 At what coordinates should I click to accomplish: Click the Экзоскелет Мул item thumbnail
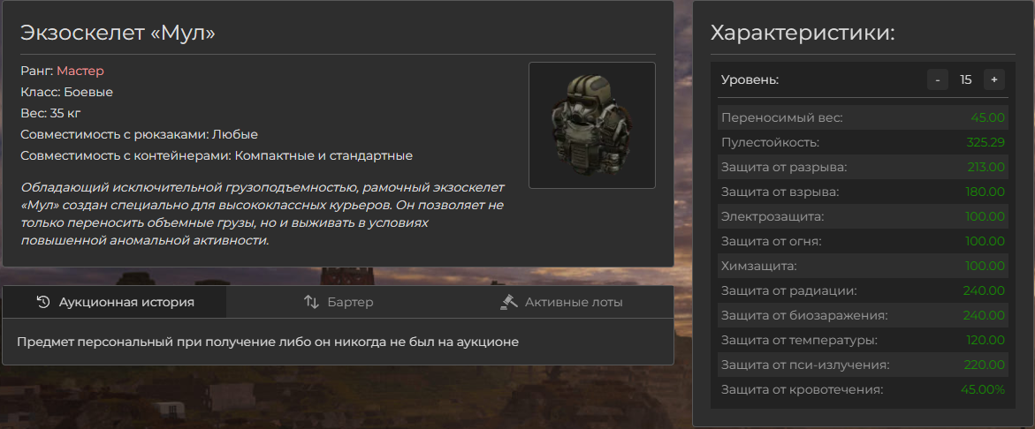coord(592,125)
